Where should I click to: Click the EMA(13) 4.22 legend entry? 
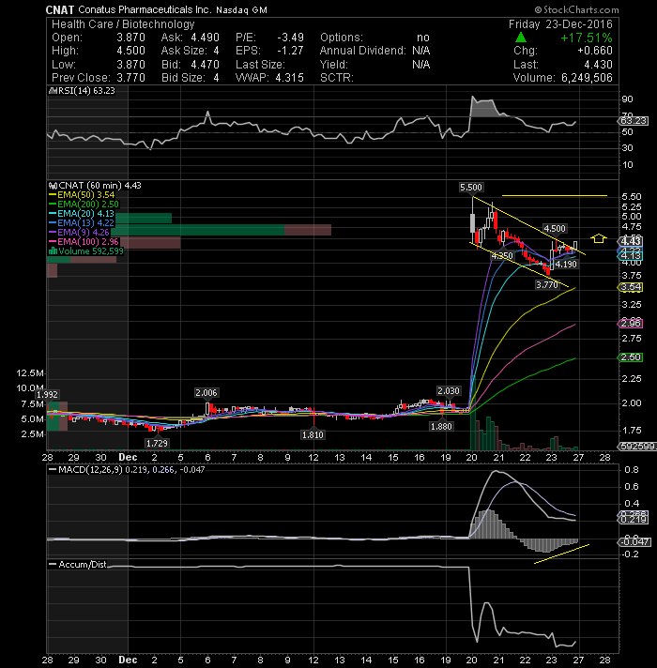point(83,223)
